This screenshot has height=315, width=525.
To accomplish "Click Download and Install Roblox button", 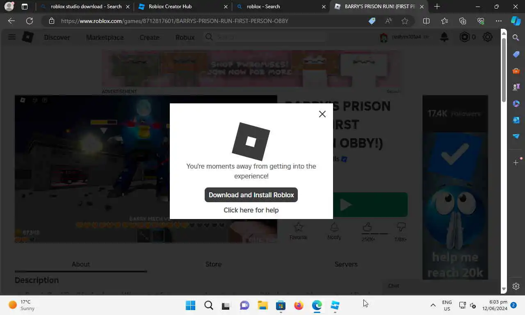I will point(251,195).
